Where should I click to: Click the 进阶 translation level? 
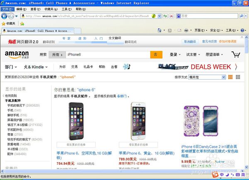click(x=82, y=39)
